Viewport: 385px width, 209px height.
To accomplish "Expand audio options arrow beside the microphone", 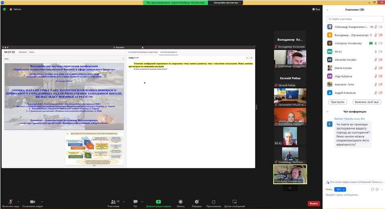I will point(18,202).
